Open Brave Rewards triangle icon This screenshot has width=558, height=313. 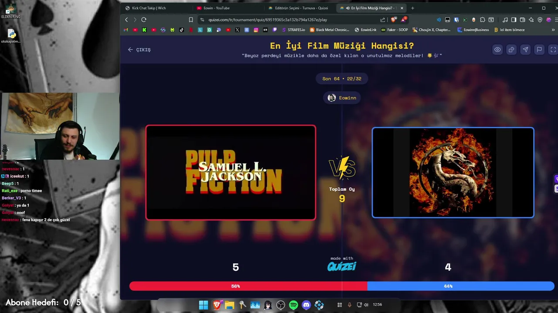click(x=404, y=20)
